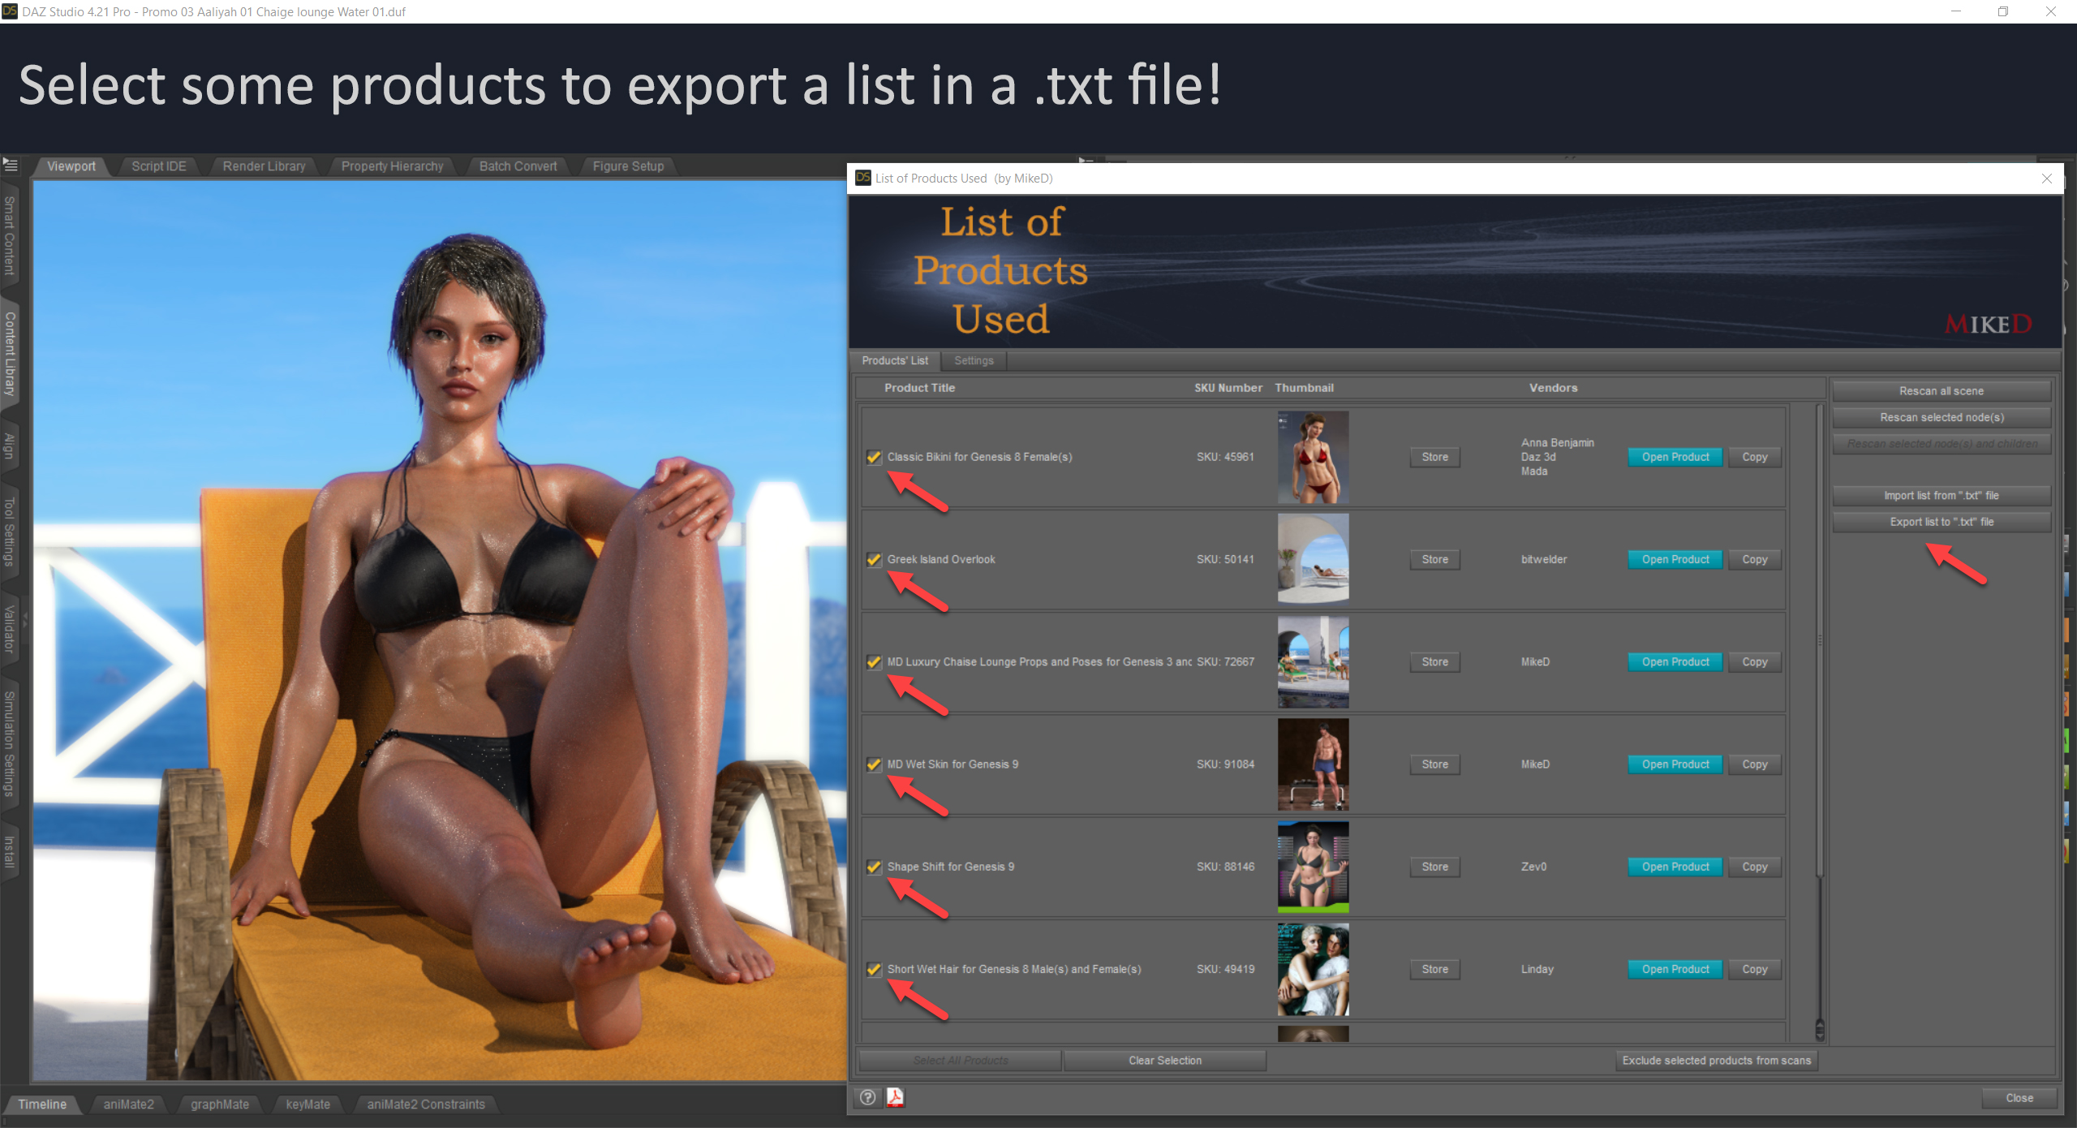Open the Content Library side pane
The width and height of the screenshot is (2077, 1128).
tap(10, 354)
